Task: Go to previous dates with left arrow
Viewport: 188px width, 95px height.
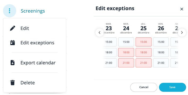Action: (x=100, y=32)
